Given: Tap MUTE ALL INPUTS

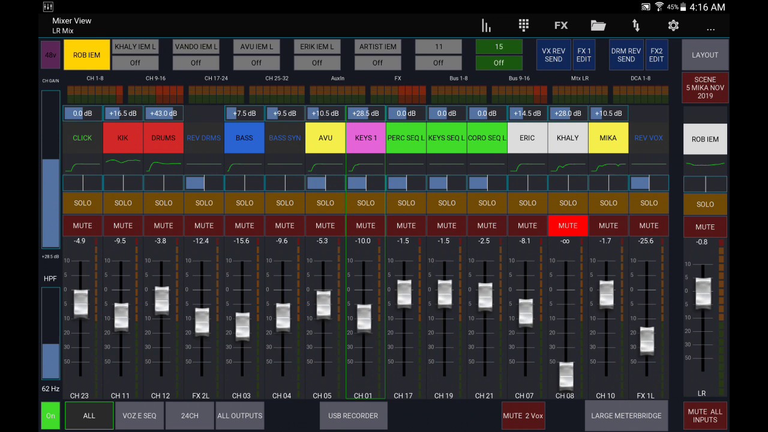Looking at the screenshot, I should (x=705, y=415).
